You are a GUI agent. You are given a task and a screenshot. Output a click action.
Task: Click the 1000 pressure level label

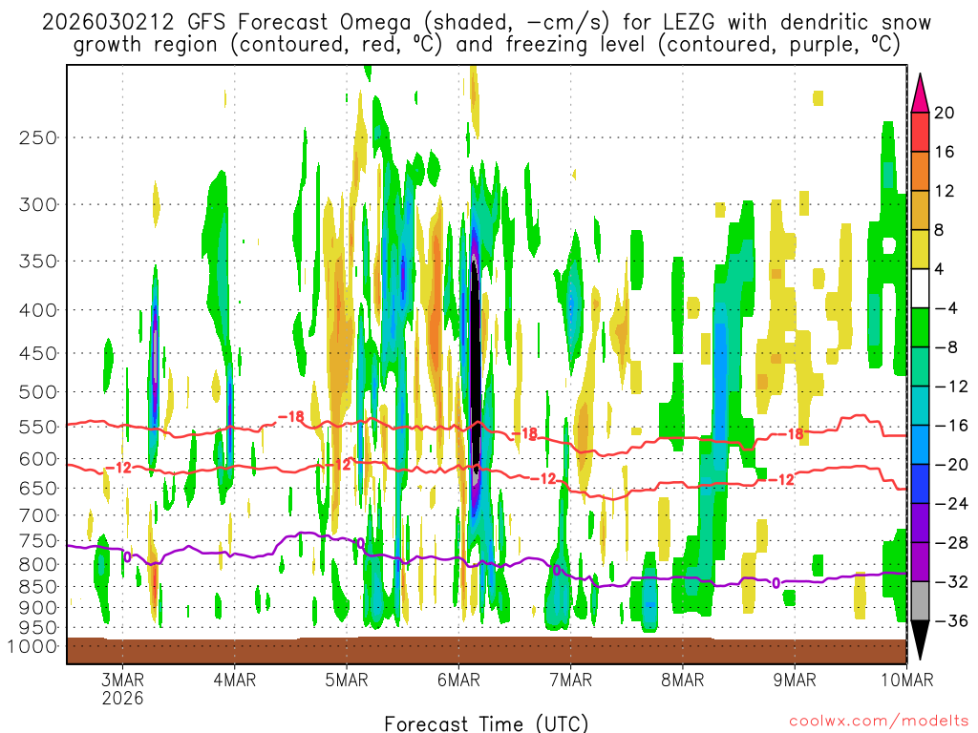click(x=32, y=646)
